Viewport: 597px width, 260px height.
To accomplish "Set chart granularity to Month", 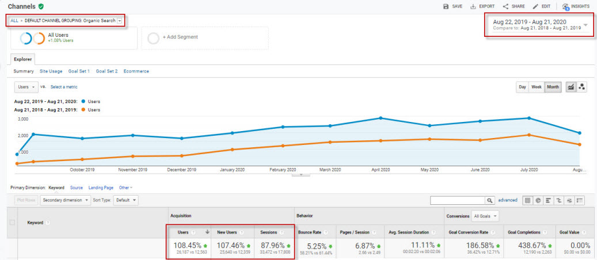I will [553, 87].
